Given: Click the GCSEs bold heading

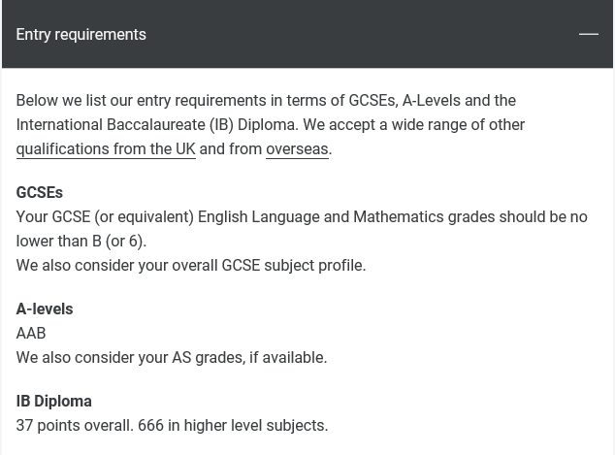Looking at the screenshot, I should point(39,193).
